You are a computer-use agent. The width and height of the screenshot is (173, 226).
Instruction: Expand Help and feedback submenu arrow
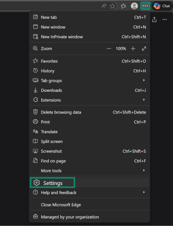pyautogui.click(x=144, y=192)
